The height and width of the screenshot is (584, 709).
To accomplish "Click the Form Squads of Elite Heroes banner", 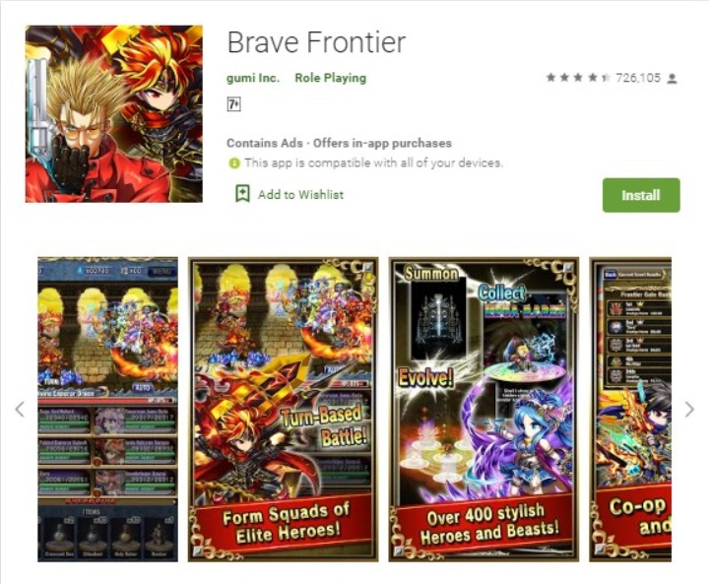I will 285,524.
